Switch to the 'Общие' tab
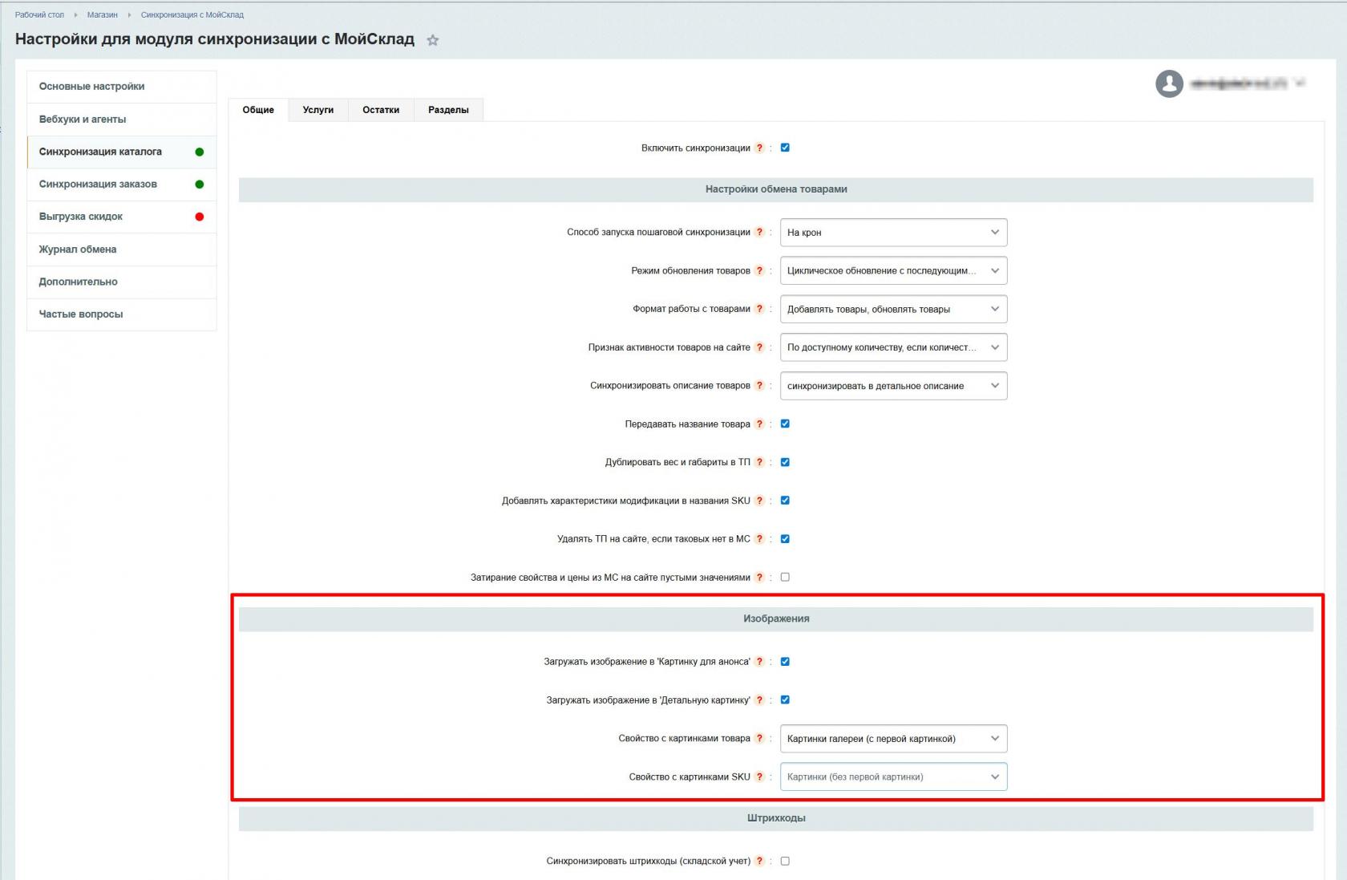1347x880 pixels. [258, 110]
